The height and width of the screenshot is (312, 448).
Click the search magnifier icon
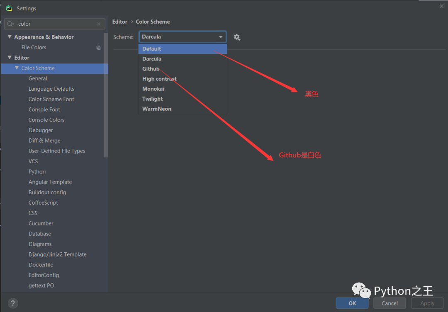(10, 24)
